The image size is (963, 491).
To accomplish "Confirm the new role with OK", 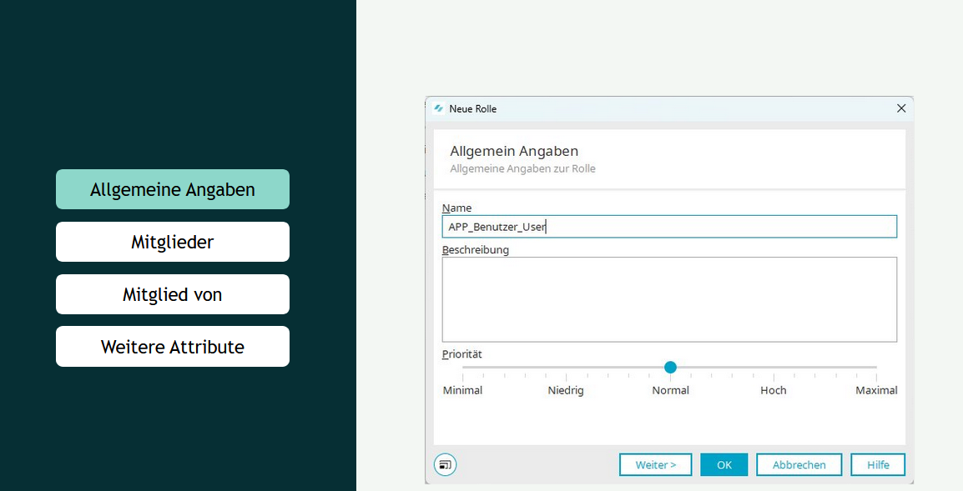I will 724,464.
